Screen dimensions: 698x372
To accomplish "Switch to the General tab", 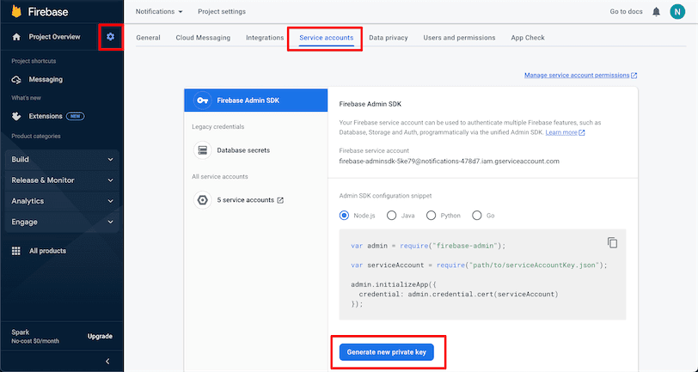I will [148, 38].
